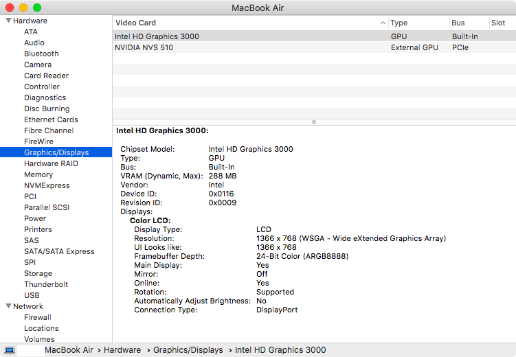Select Firewall under Network
Viewport: 516px width, 357px height.
pos(38,317)
